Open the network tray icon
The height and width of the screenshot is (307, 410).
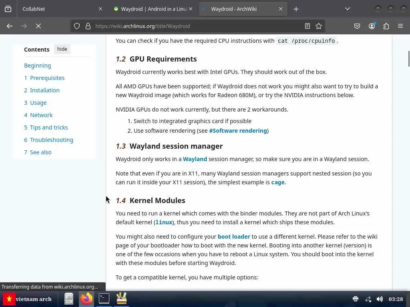pos(368,299)
